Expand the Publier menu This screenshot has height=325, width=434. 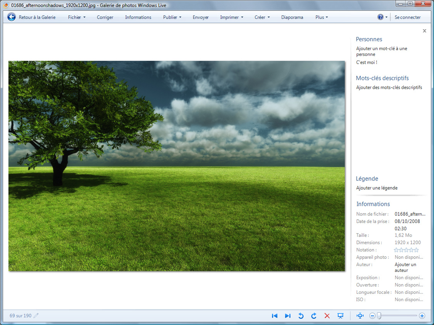coord(172,17)
